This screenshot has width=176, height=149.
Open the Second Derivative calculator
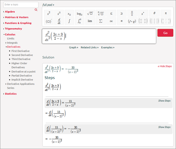tap(22, 55)
